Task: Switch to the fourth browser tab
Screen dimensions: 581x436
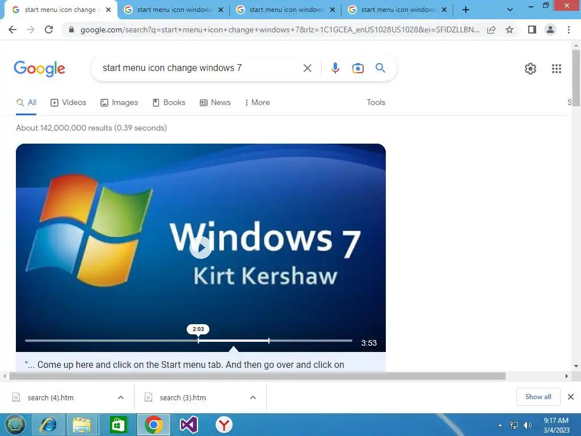Action: [398, 10]
